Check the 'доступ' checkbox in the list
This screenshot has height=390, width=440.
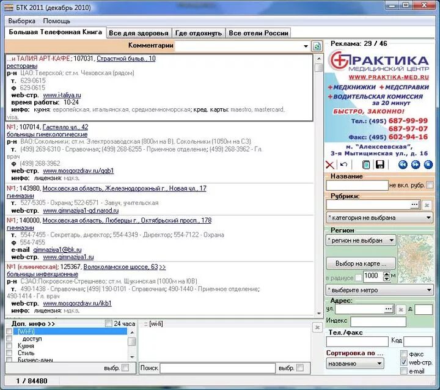click(x=9, y=338)
